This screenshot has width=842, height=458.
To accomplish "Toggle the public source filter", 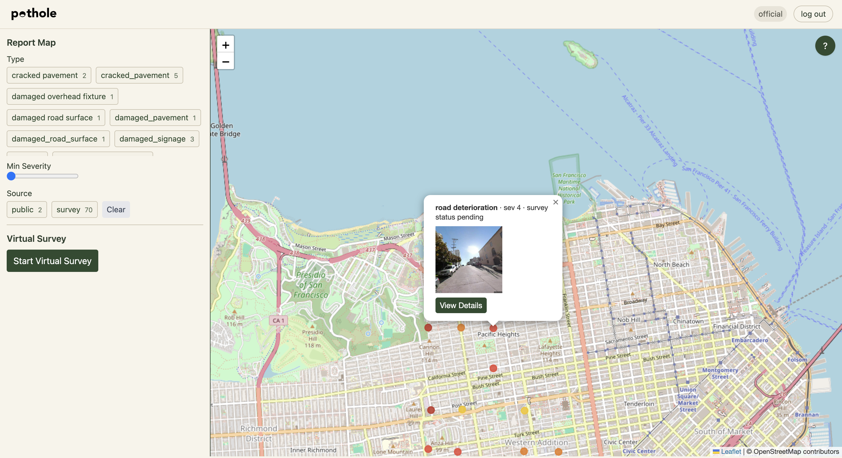I will tap(26, 210).
